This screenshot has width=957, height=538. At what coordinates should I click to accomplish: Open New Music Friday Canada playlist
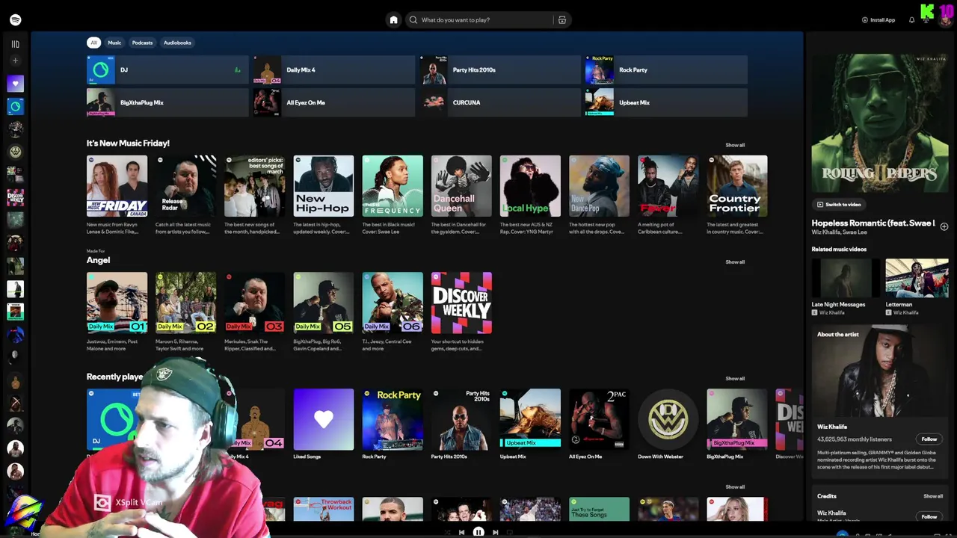[x=117, y=186]
